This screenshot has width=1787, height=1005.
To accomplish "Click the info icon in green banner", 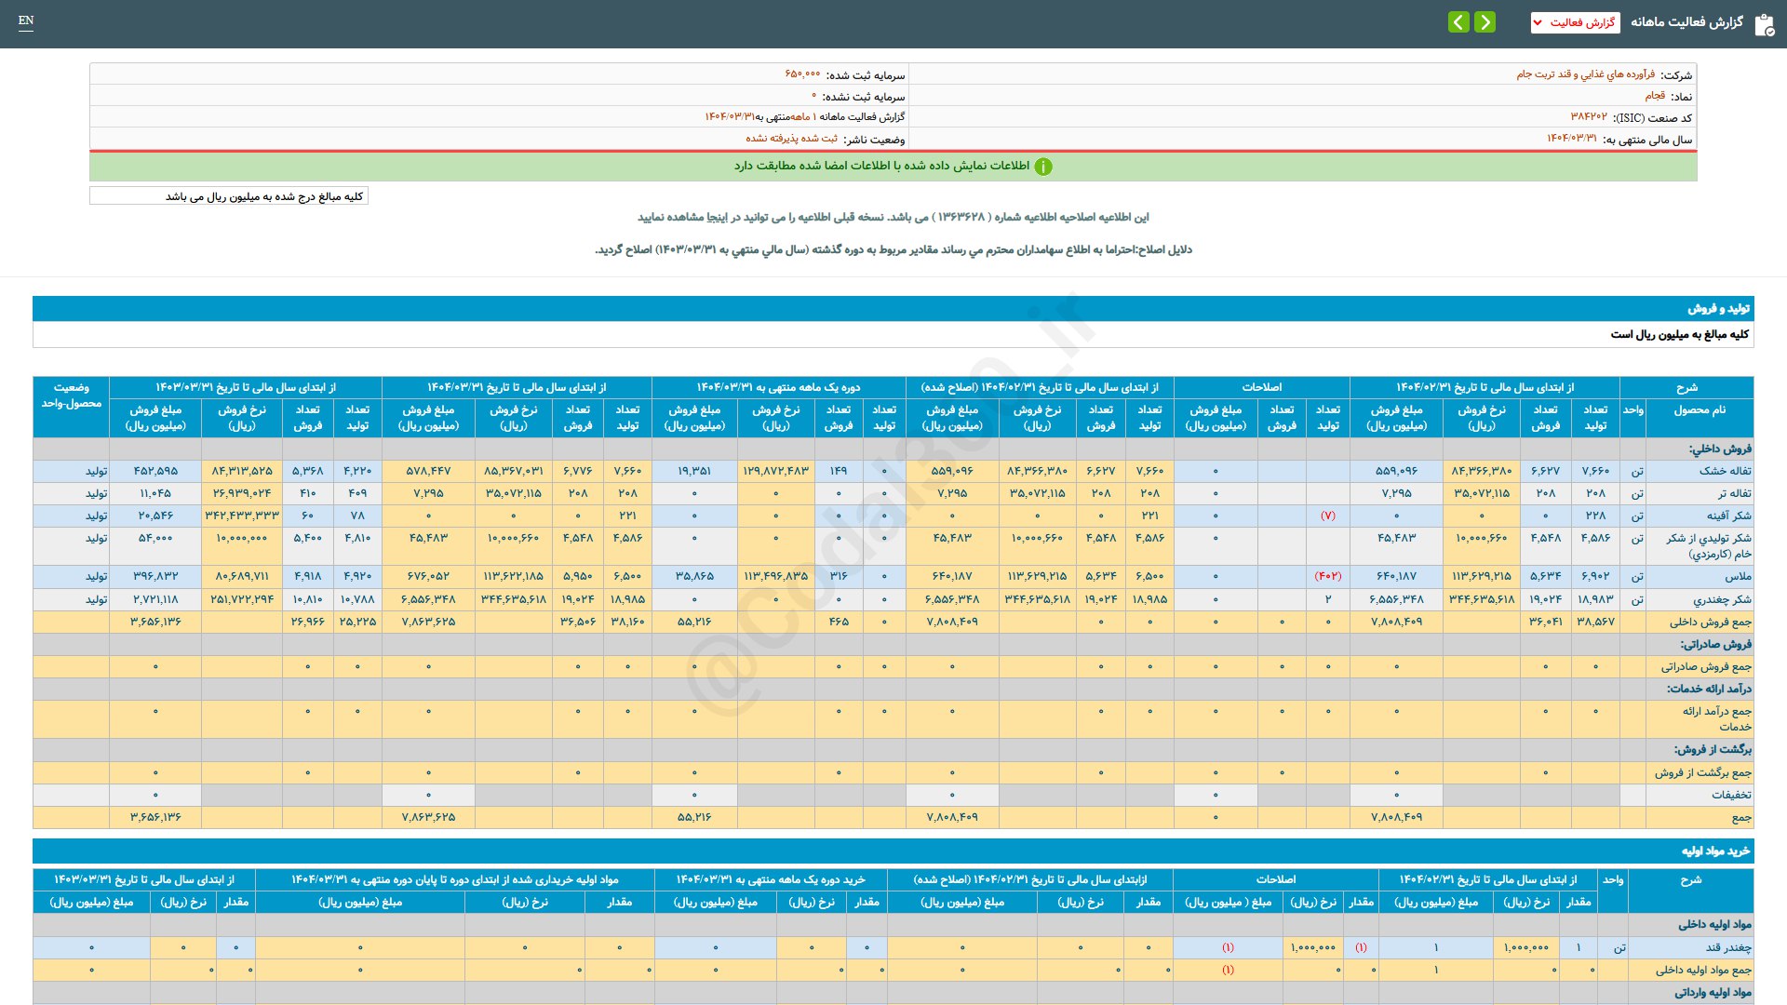I will (x=1043, y=167).
